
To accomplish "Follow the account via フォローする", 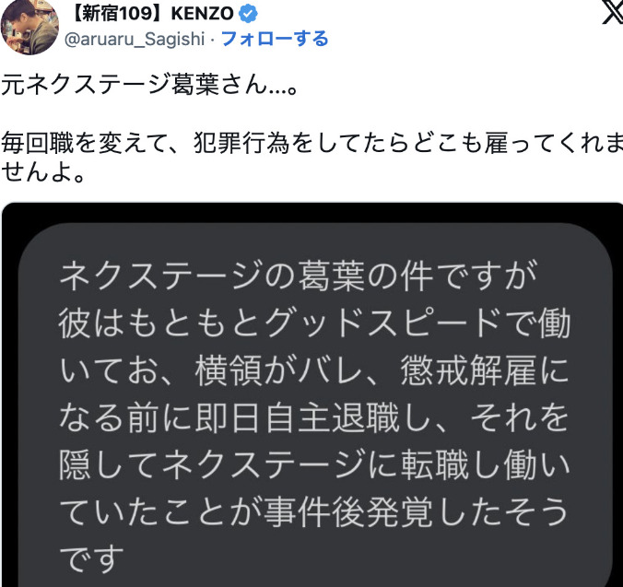I will pyautogui.click(x=275, y=39).
